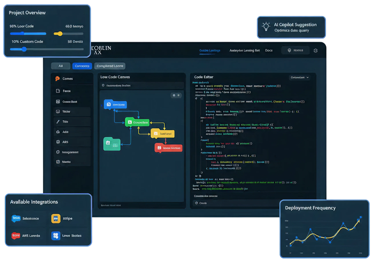Image resolution: width=372 pixels, height=263 pixels.
Task: Click the yellow slider knob in Project Overview
Action: coord(60,34)
